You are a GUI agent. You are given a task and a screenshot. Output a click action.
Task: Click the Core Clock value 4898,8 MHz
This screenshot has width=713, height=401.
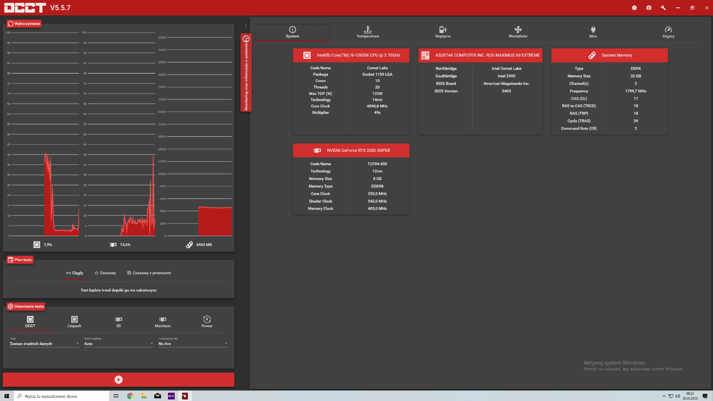tap(377, 106)
